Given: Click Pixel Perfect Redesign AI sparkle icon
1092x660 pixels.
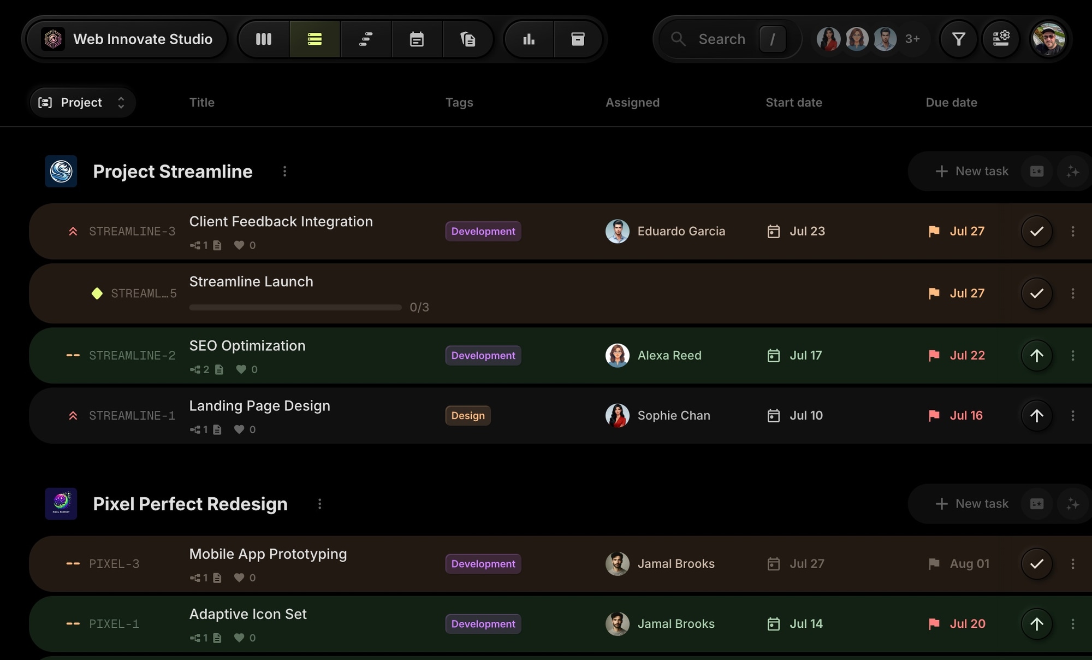Looking at the screenshot, I should tap(1073, 504).
